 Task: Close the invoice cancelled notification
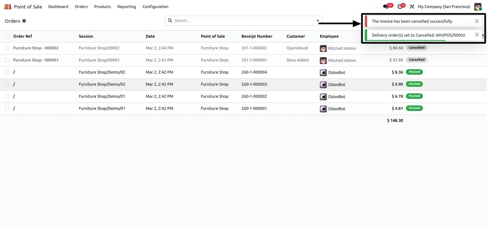pos(477,21)
